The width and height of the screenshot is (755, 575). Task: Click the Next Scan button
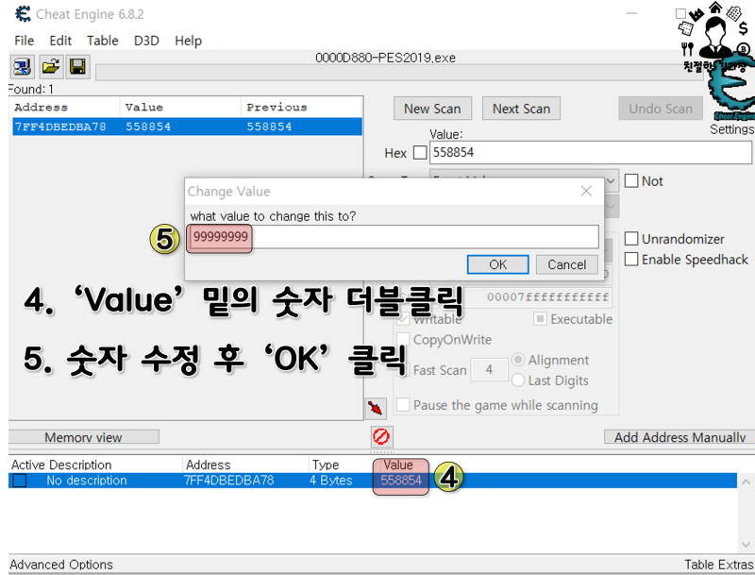coord(522,109)
